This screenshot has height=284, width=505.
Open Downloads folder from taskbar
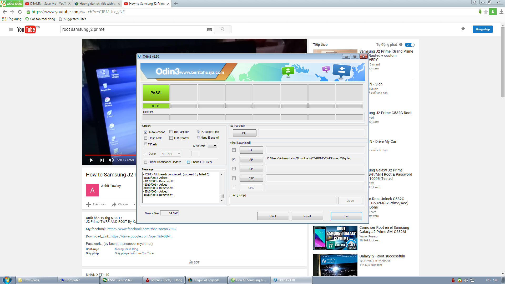pos(37,280)
